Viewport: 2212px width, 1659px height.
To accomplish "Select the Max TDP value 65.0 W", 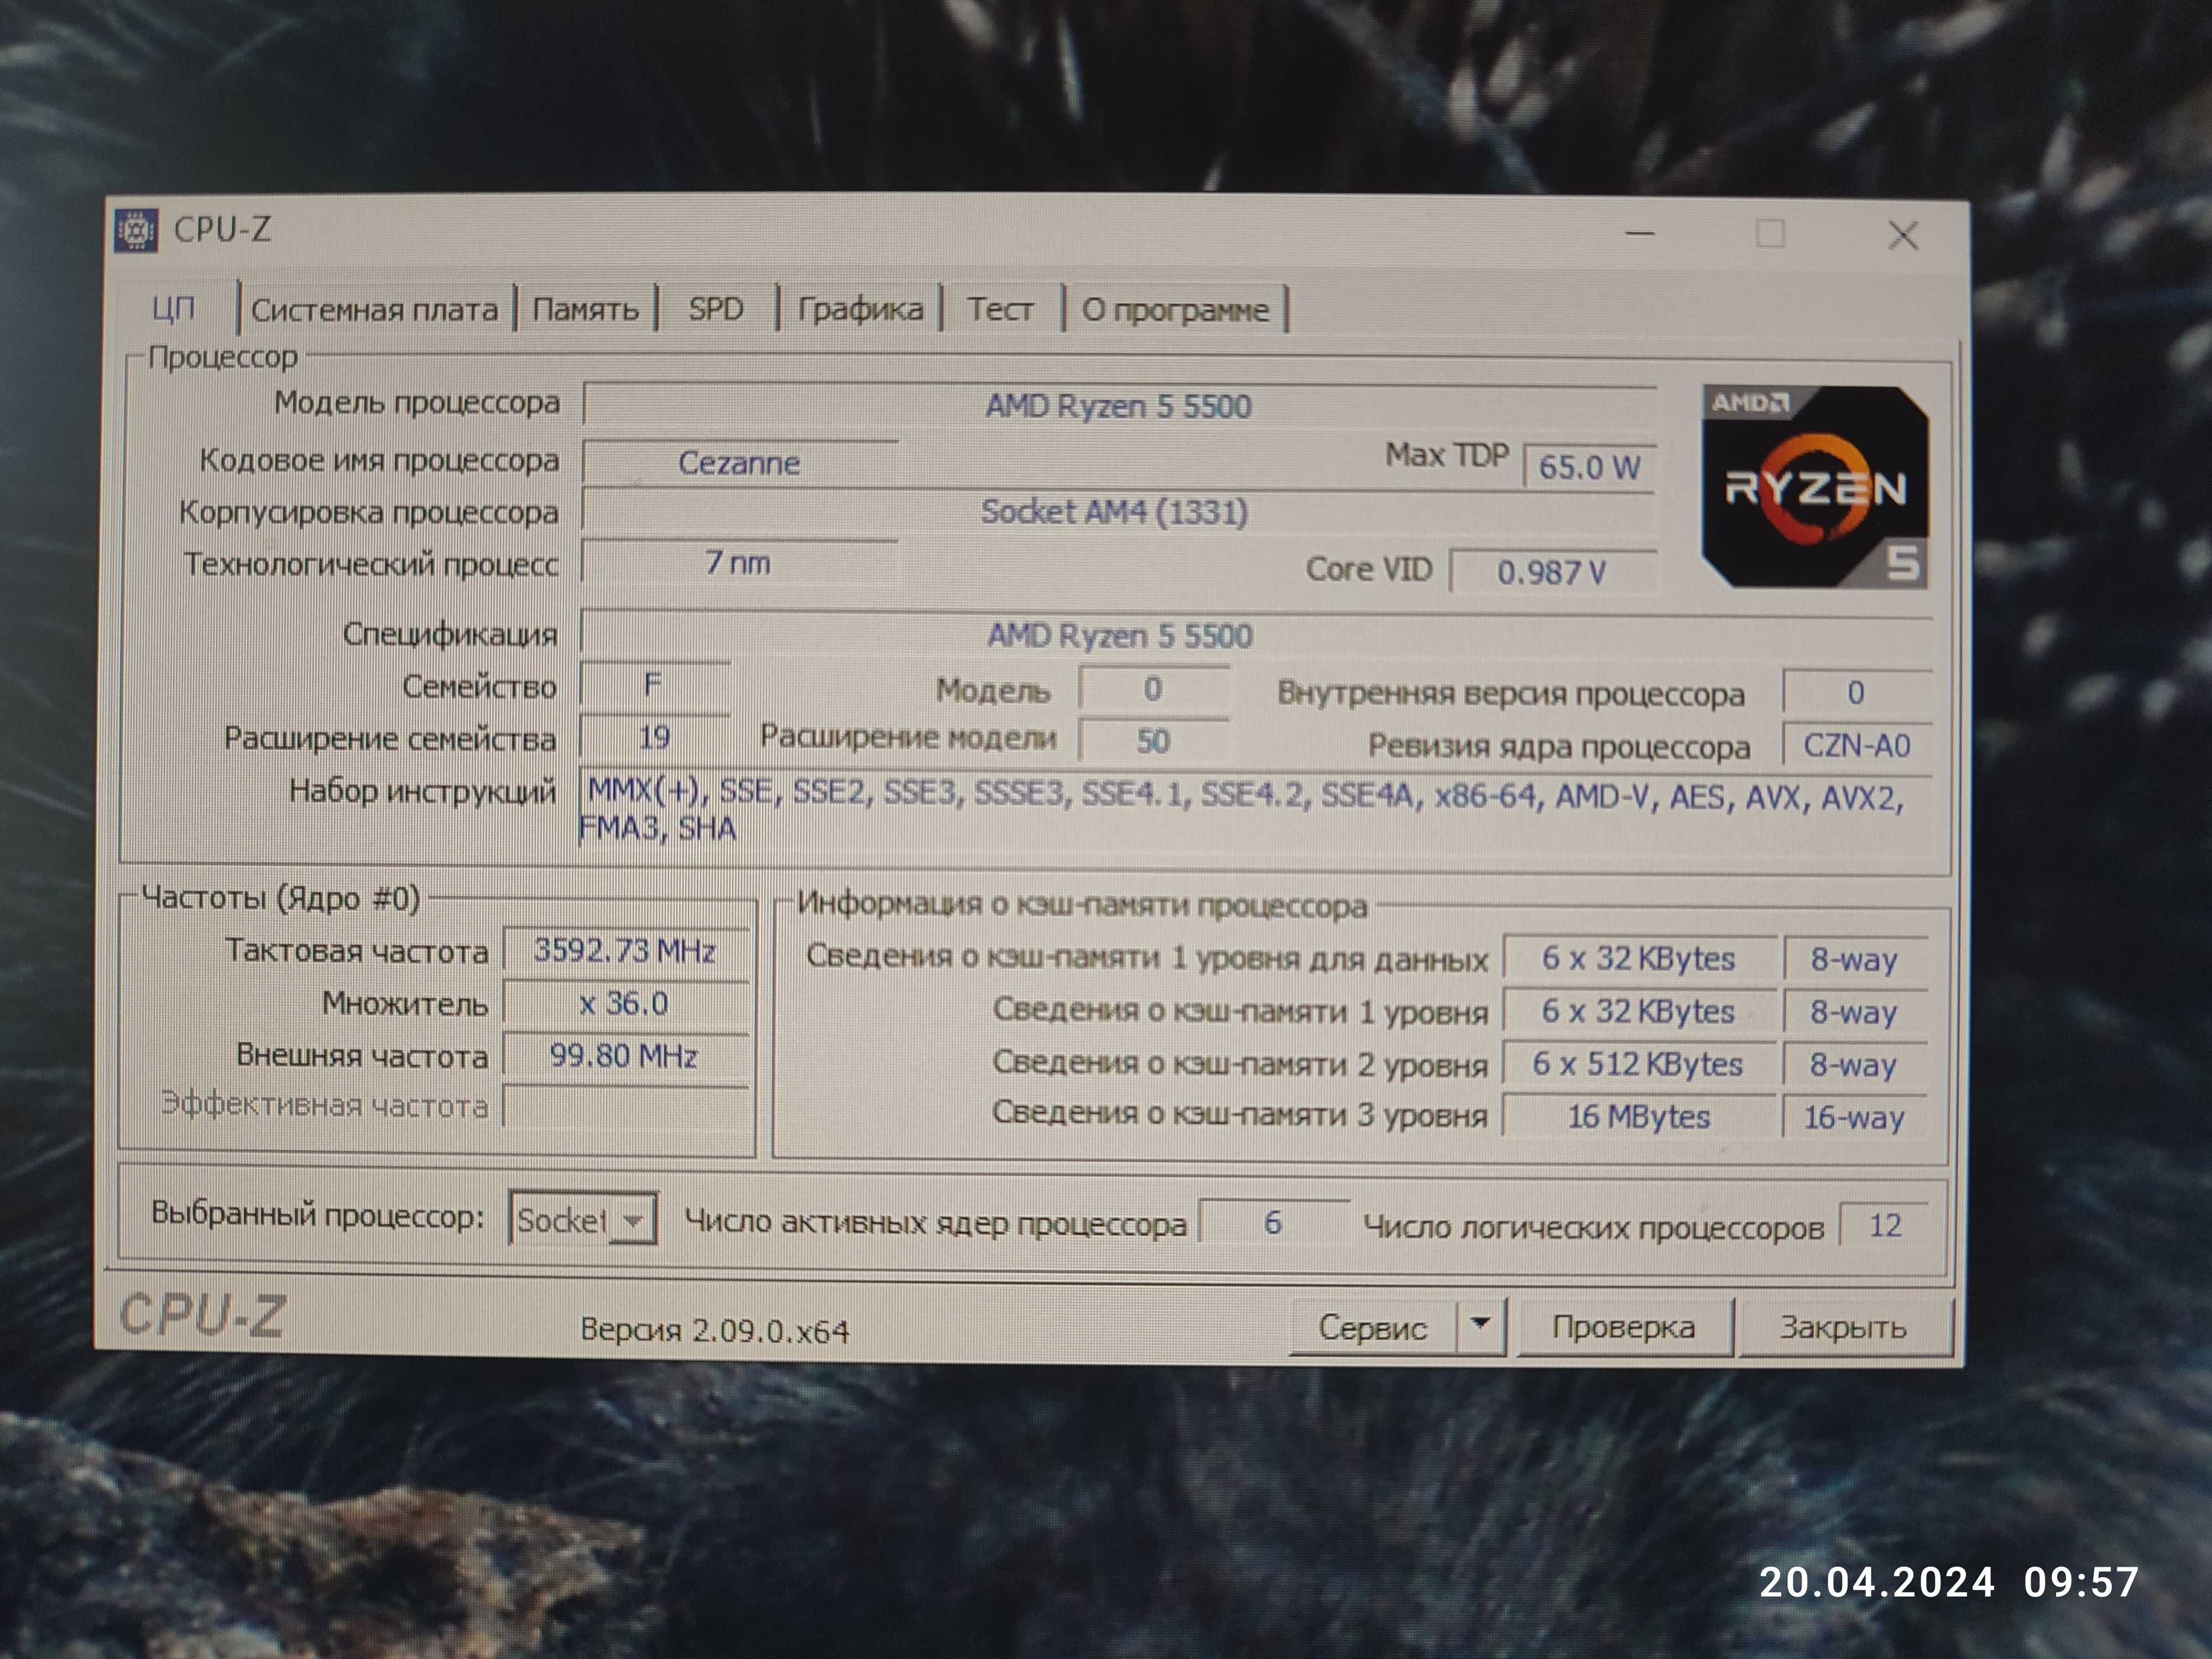I will click(1589, 467).
